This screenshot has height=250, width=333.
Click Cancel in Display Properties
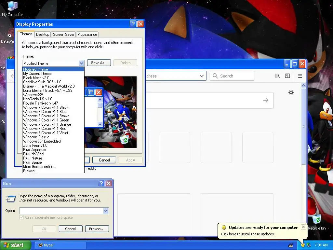pos(104,160)
